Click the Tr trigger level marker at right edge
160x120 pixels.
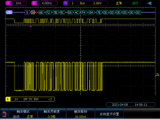(157, 74)
